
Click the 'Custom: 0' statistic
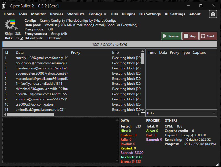click(x=128, y=135)
